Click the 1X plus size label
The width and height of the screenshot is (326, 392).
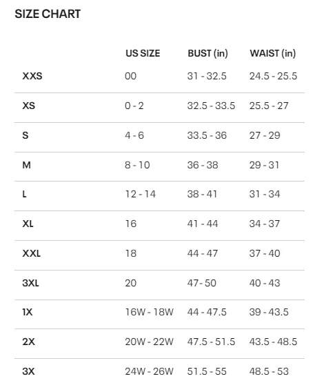pos(27,312)
